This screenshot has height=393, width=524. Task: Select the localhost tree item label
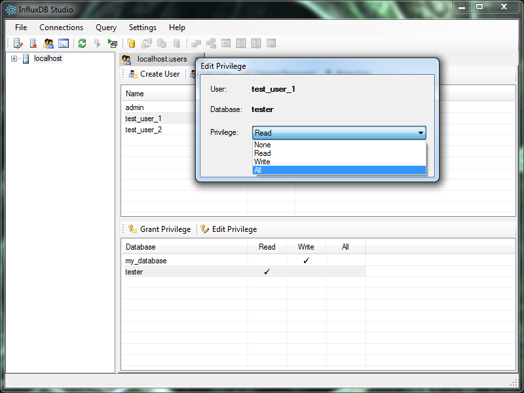48,58
